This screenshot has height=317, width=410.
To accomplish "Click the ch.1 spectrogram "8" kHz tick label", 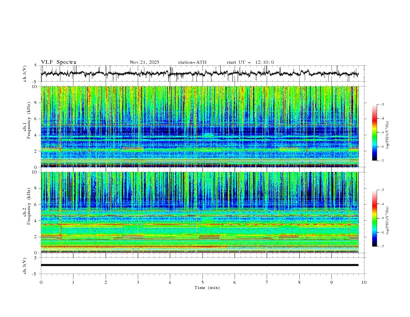I will tap(36, 103).
